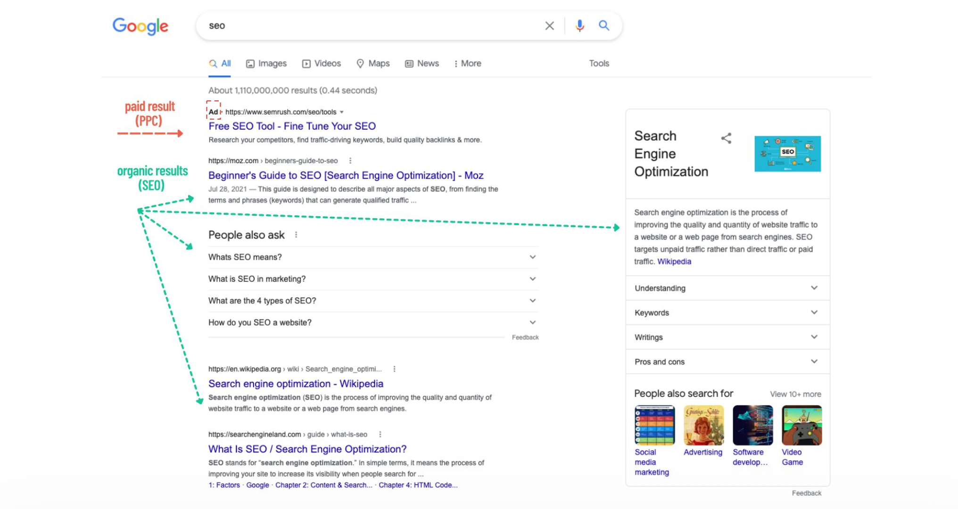
Task: Switch to the News tab
Action: (x=422, y=64)
